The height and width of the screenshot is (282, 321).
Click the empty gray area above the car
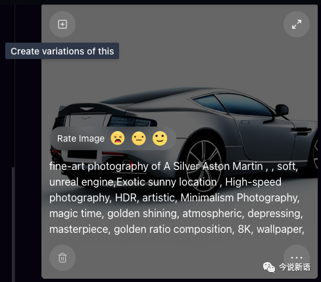click(180, 54)
